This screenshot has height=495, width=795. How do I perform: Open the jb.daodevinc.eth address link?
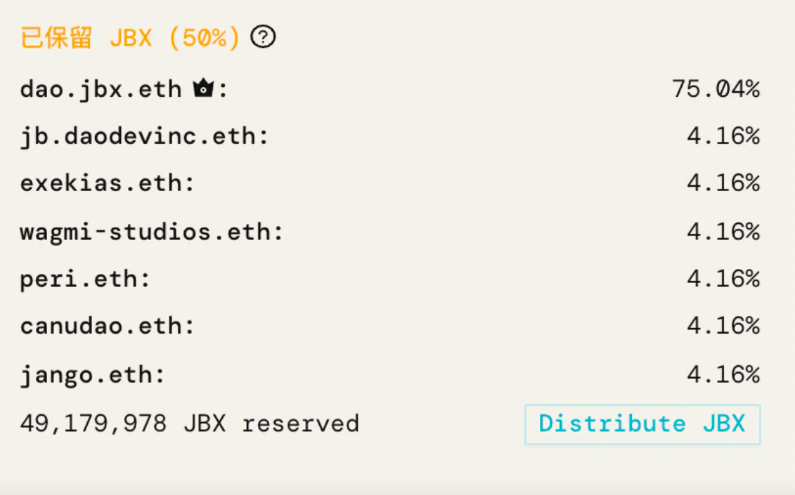138,136
